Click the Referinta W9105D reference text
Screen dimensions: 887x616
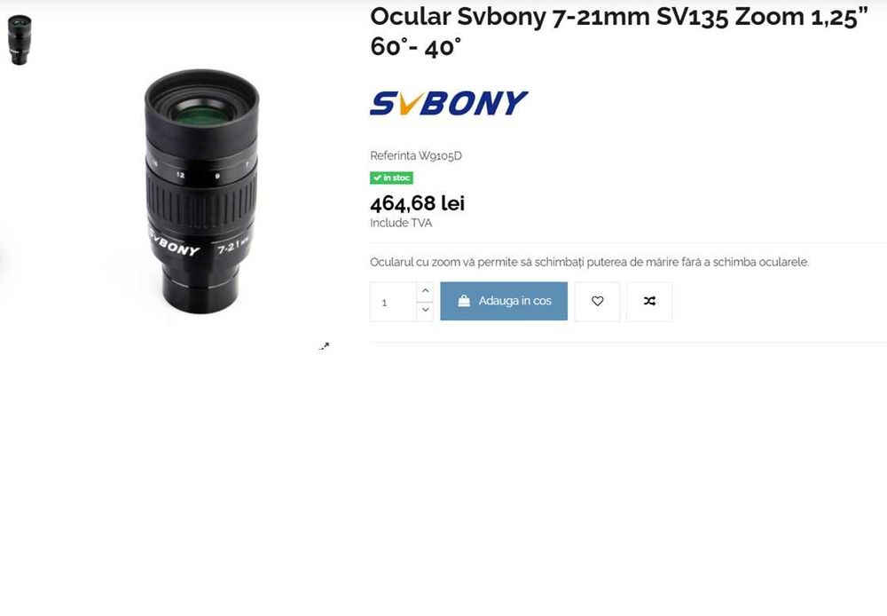(416, 155)
